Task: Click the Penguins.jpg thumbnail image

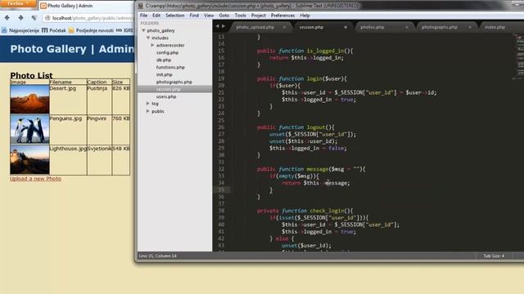Action: point(29,129)
